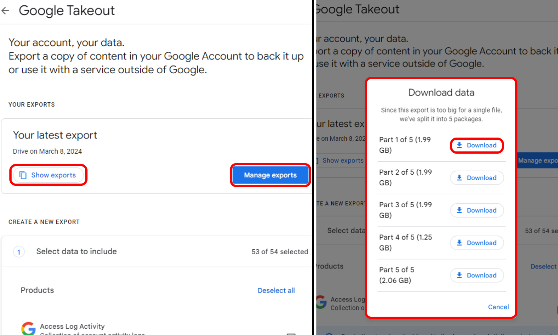Click the download icon for Part 2 of 5
The width and height of the screenshot is (558, 335).
(x=459, y=178)
